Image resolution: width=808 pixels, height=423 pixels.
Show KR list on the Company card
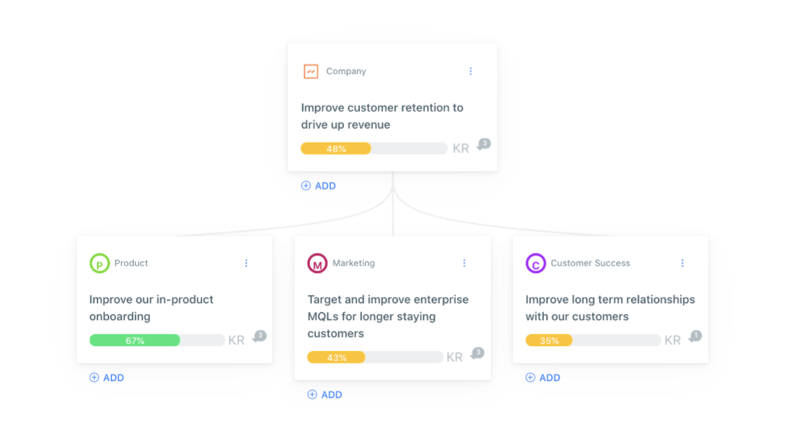pos(461,149)
